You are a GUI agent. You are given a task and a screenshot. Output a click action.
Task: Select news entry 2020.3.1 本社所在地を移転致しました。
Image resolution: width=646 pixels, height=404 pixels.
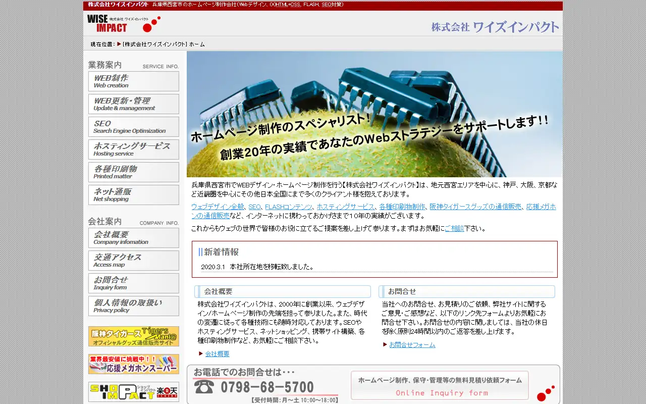point(257,267)
